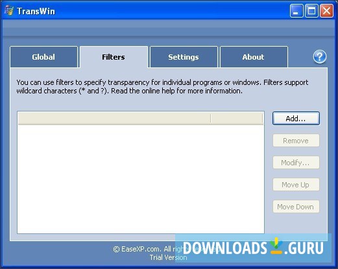
Task: Click the Modify... button
Action: tap(296, 163)
